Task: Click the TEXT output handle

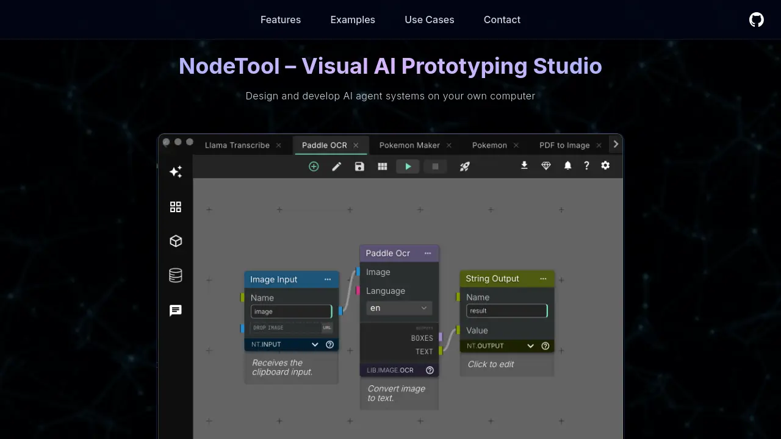Action: [441, 351]
